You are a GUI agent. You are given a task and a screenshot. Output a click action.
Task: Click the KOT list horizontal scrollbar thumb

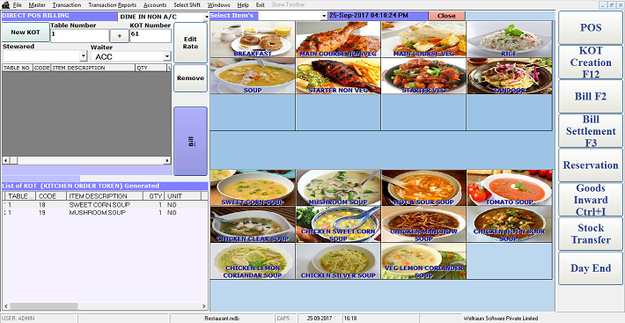43,306
